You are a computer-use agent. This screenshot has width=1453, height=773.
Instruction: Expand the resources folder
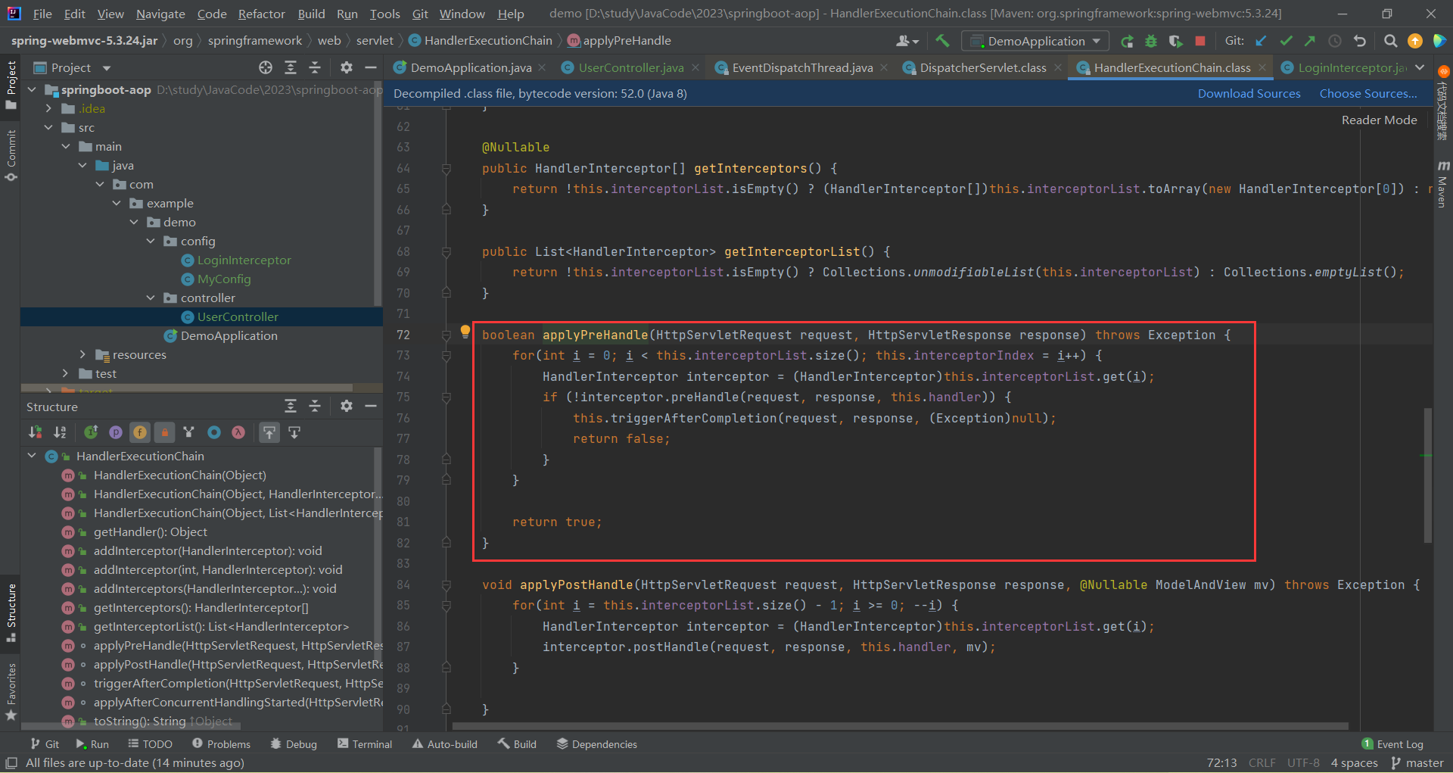[82, 354]
